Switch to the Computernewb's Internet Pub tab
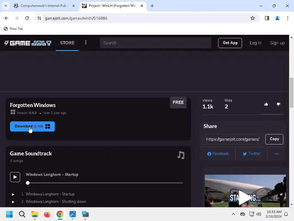The image size is (294, 221). pyautogui.click(x=44, y=6)
